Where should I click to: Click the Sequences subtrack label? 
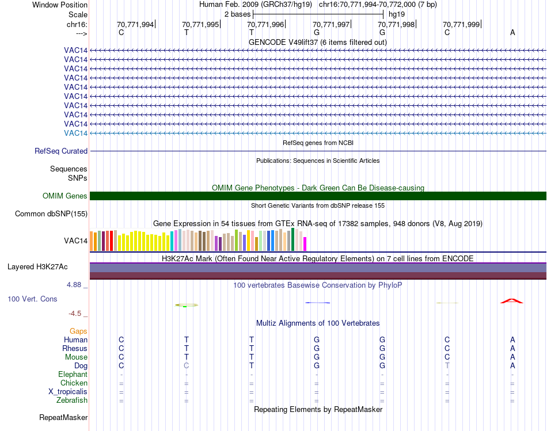pyautogui.click(x=69, y=169)
